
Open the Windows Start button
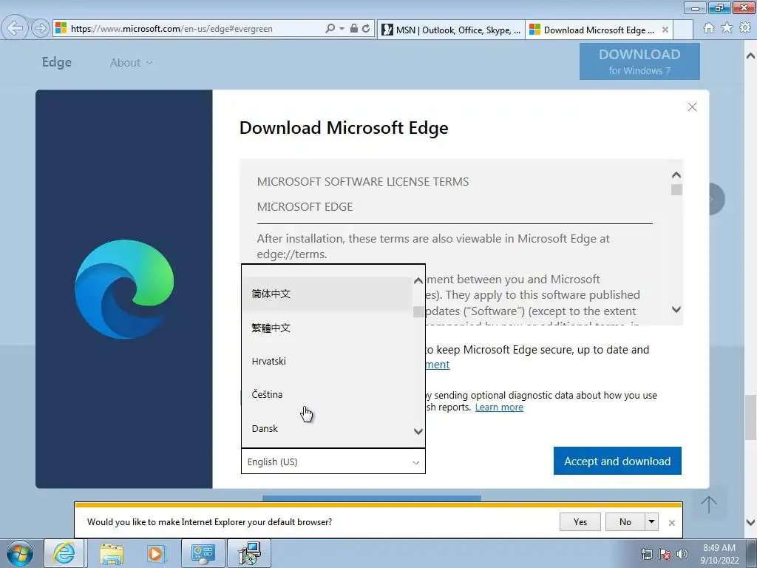pyautogui.click(x=20, y=553)
